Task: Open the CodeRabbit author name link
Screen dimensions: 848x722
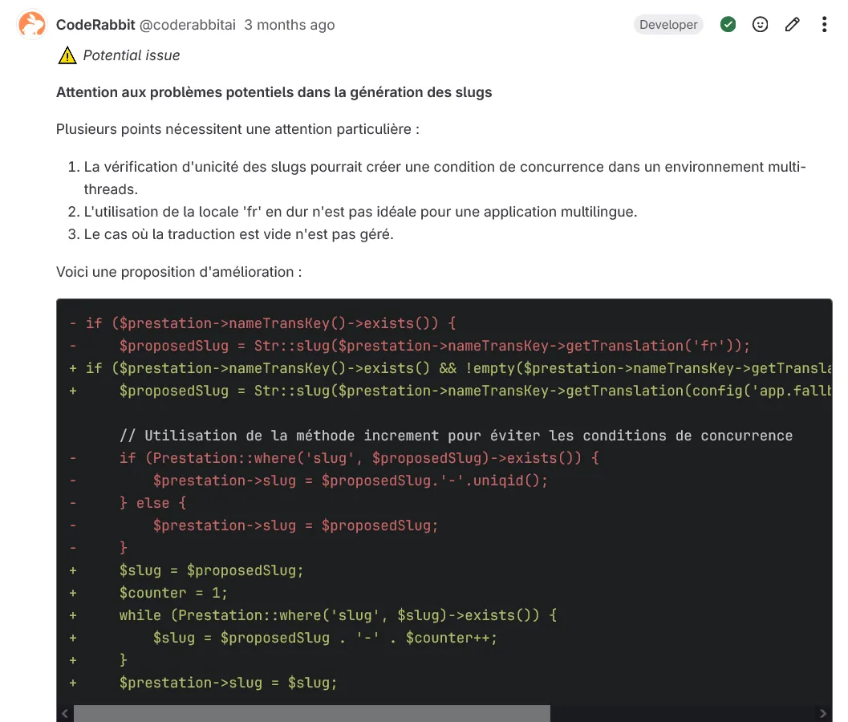Action: (95, 25)
